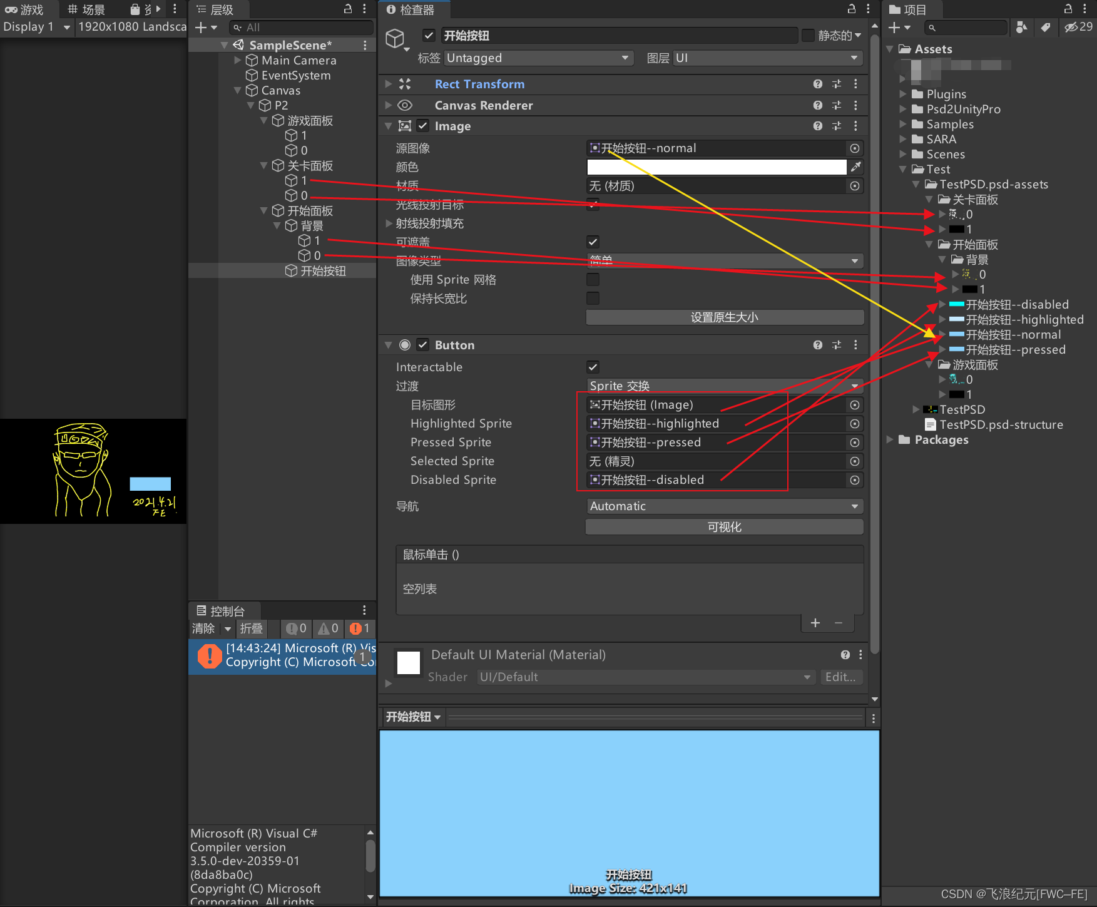Image resolution: width=1097 pixels, height=907 pixels.
Task: Open material object picker circle
Action: tap(854, 186)
